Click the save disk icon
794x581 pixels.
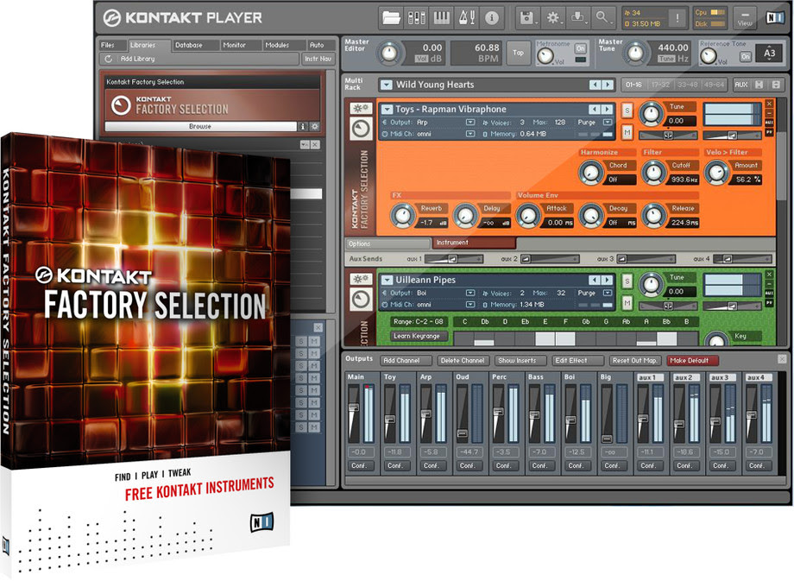[x=526, y=16]
